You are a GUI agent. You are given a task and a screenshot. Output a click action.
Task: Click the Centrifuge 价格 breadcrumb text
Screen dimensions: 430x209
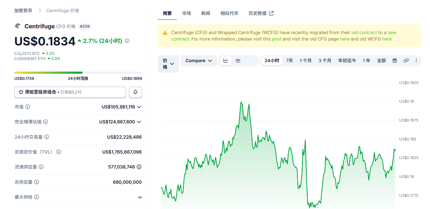[63, 11]
